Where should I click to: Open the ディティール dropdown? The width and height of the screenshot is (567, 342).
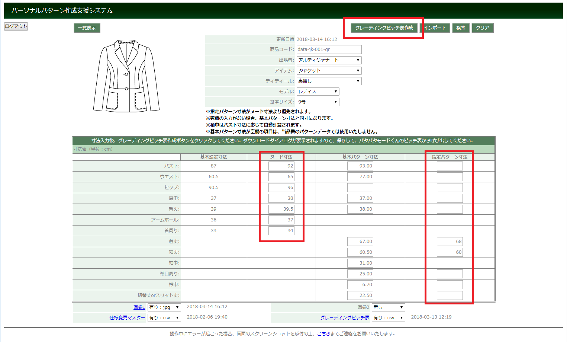click(x=329, y=81)
